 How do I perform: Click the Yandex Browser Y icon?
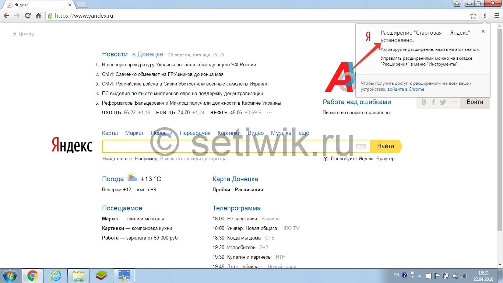(x=326, y=159)
